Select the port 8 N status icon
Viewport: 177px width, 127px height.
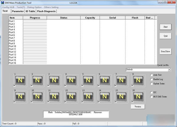point(138,80)
